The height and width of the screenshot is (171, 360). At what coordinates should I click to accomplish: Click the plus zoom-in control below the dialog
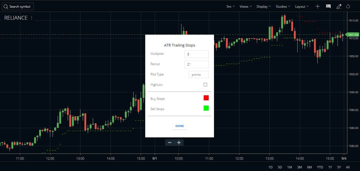179,142
